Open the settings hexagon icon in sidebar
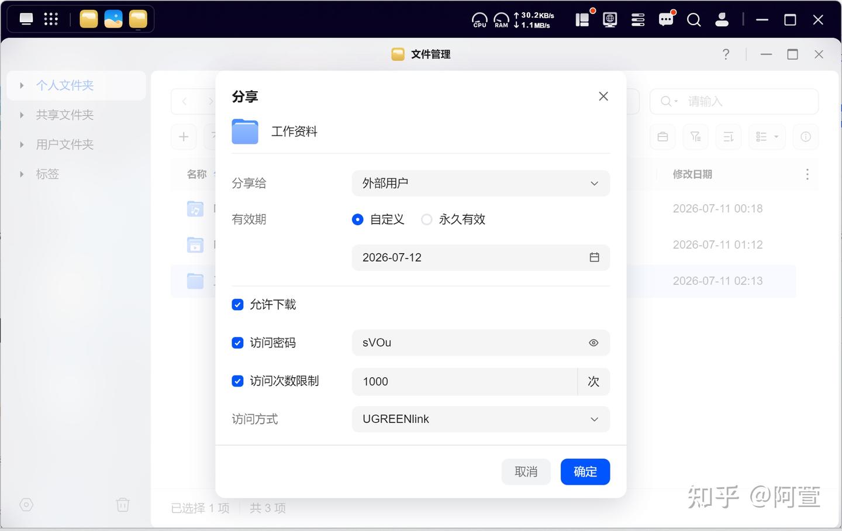 coord(26,505)
